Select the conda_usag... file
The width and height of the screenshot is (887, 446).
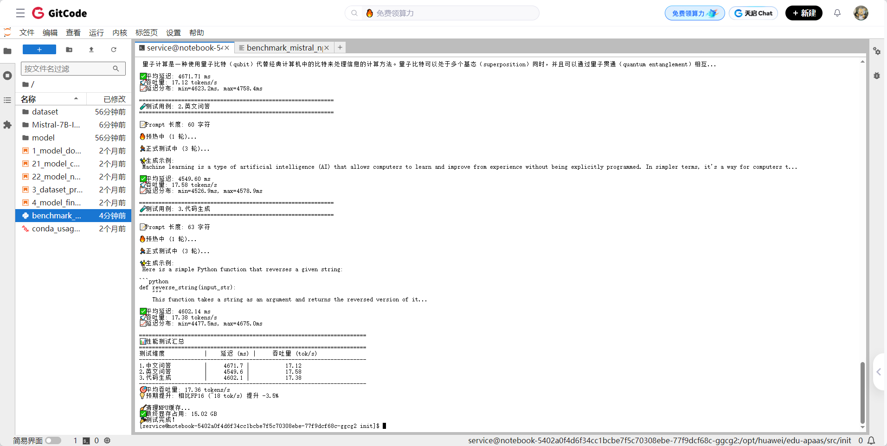[x=74, y=229]
